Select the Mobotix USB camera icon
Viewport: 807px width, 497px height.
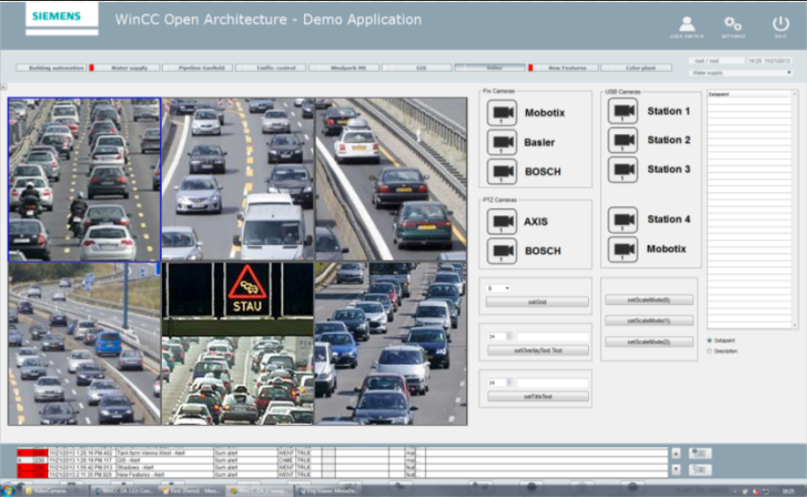coord(623,249)
